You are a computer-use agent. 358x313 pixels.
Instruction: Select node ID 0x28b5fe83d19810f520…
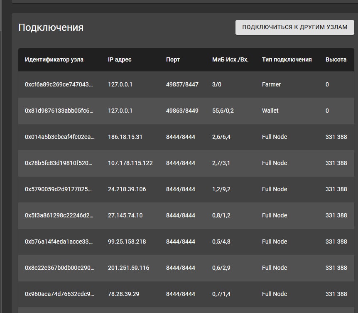click(x=59, y=163)
